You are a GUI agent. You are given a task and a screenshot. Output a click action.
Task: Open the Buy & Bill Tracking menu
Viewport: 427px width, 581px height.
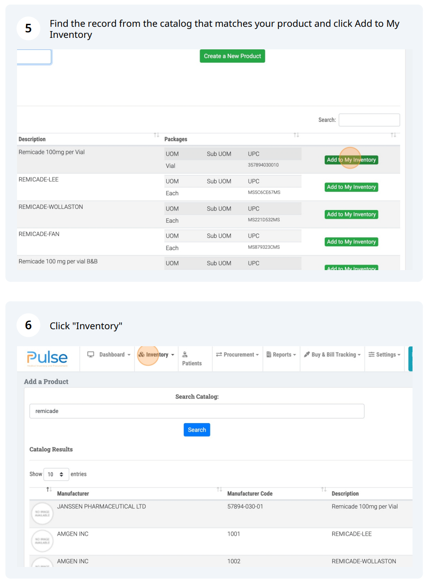click(332, 355)
